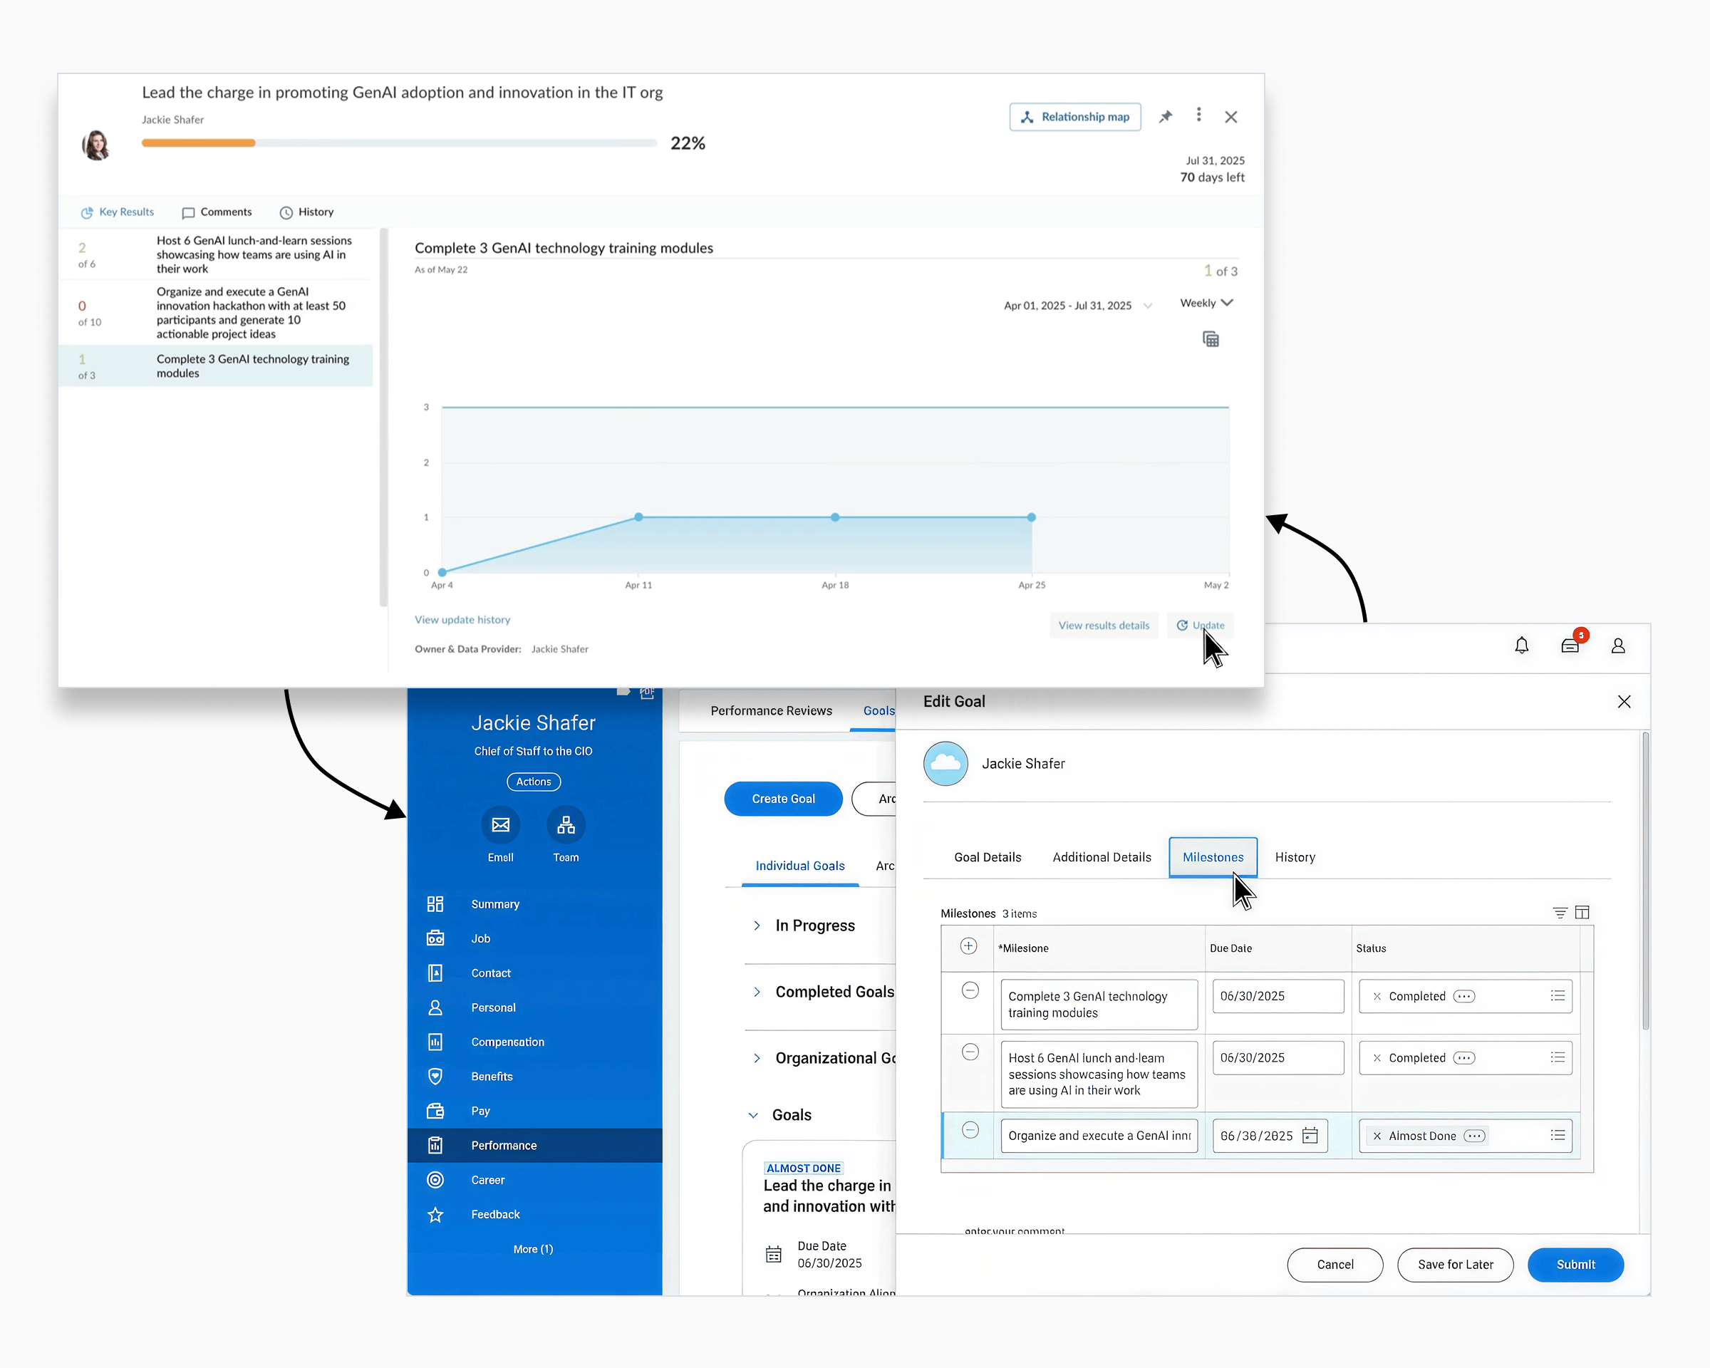
Task: Open the goal's three-dot options menu
Action: 1198,116
